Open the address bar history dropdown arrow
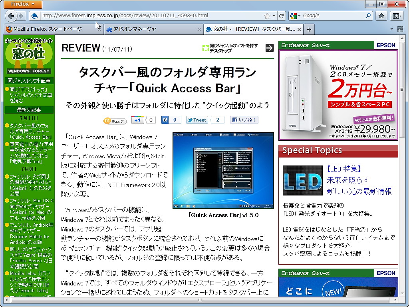 pyautogui.click(x=274, y=16)
